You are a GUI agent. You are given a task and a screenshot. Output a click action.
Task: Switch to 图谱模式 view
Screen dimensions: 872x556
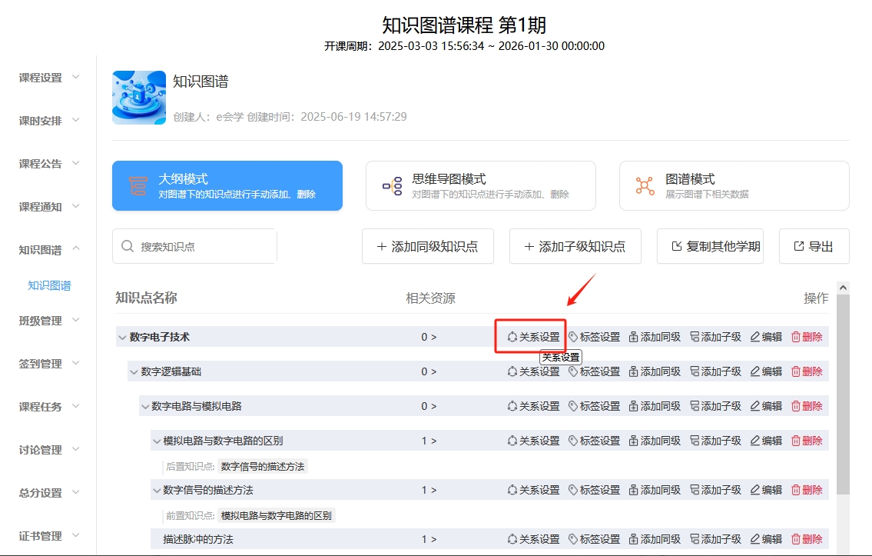tap(734, 185)
